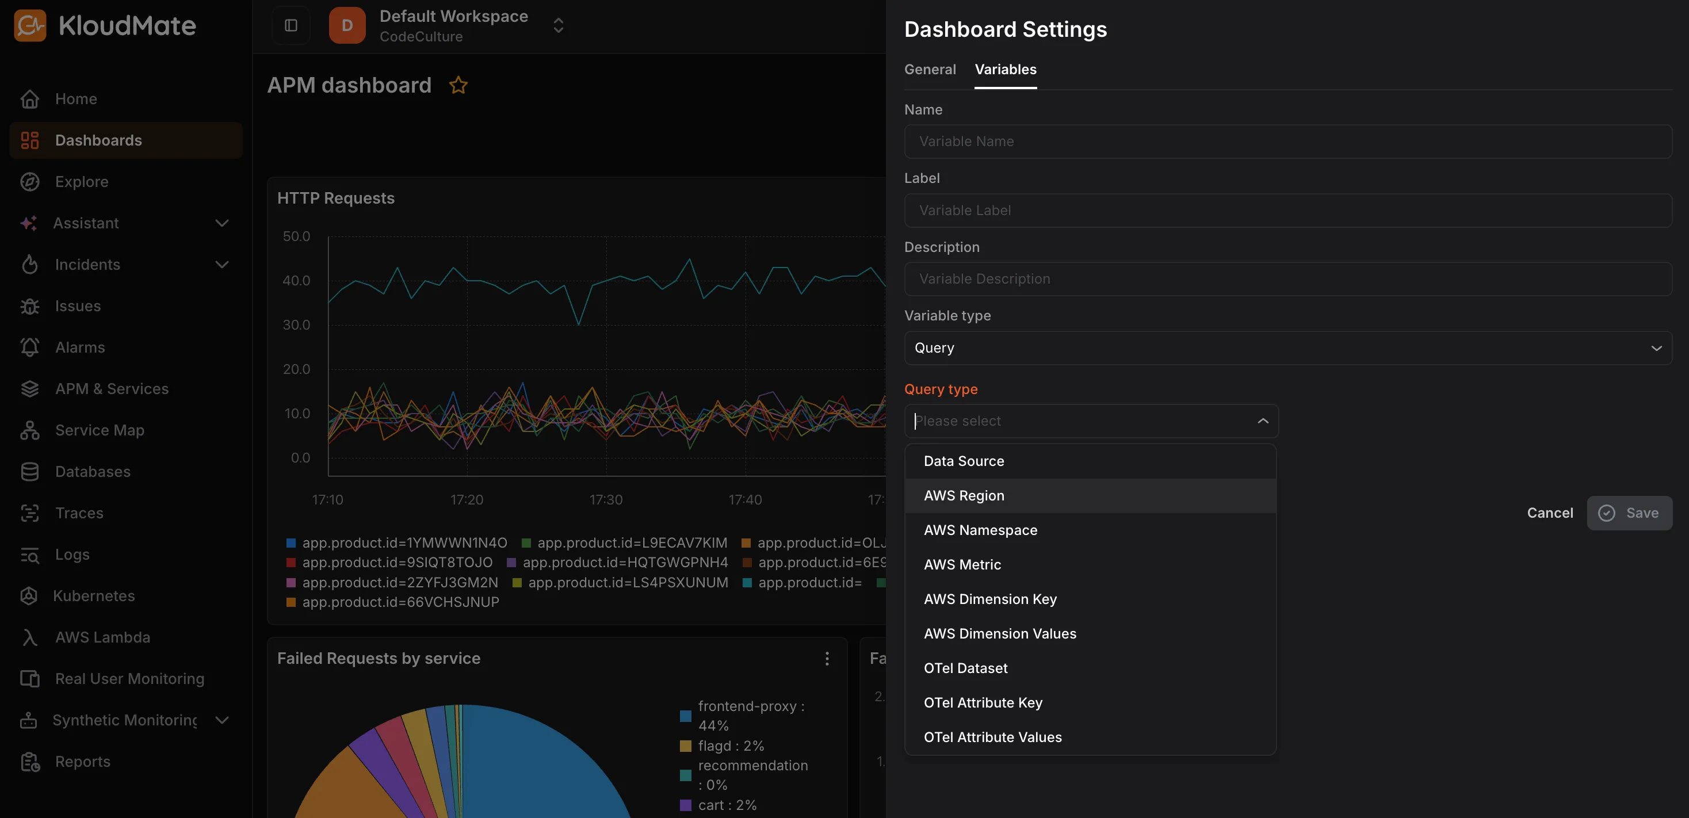Click the Service Map nodes icon
1689x818 pixels.
[30, 430]
